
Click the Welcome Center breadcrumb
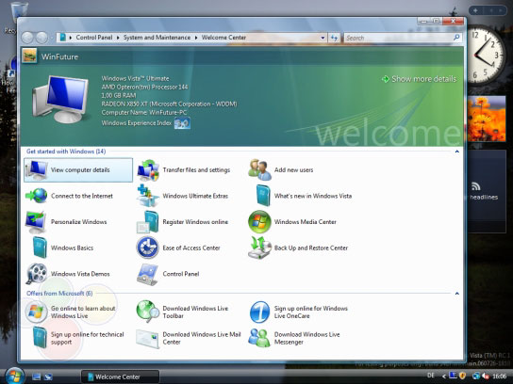223,38
